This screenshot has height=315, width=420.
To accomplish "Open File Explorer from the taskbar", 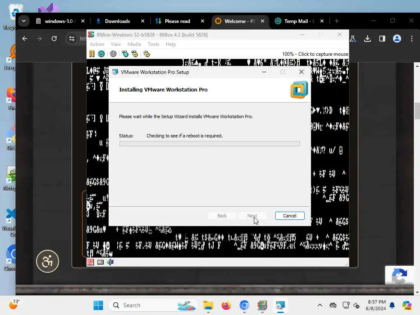I will [x=208, y=305].
